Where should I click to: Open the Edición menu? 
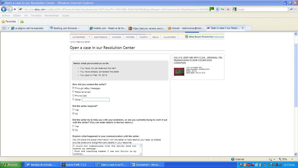[17, 16]
